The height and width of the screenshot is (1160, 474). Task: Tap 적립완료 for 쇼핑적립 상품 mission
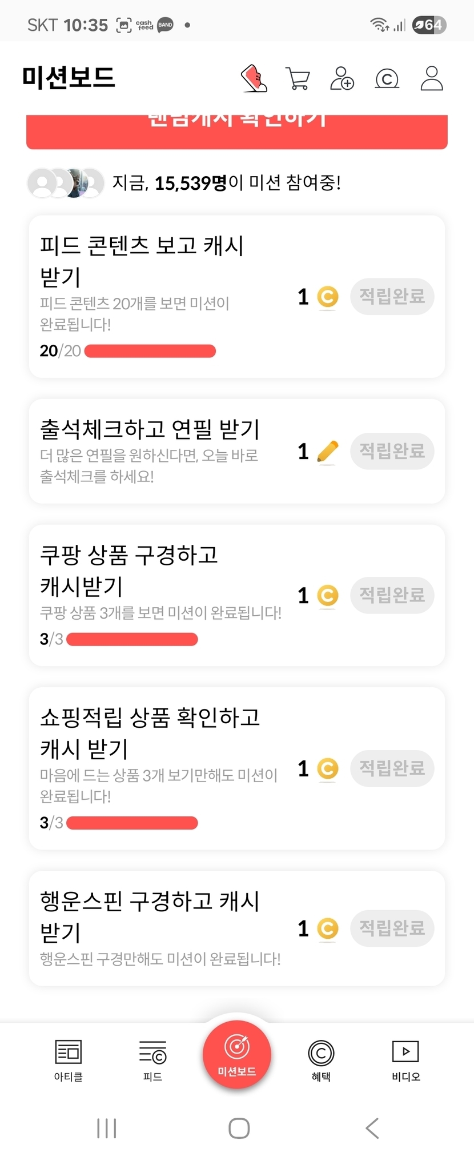tap(392, 768)
